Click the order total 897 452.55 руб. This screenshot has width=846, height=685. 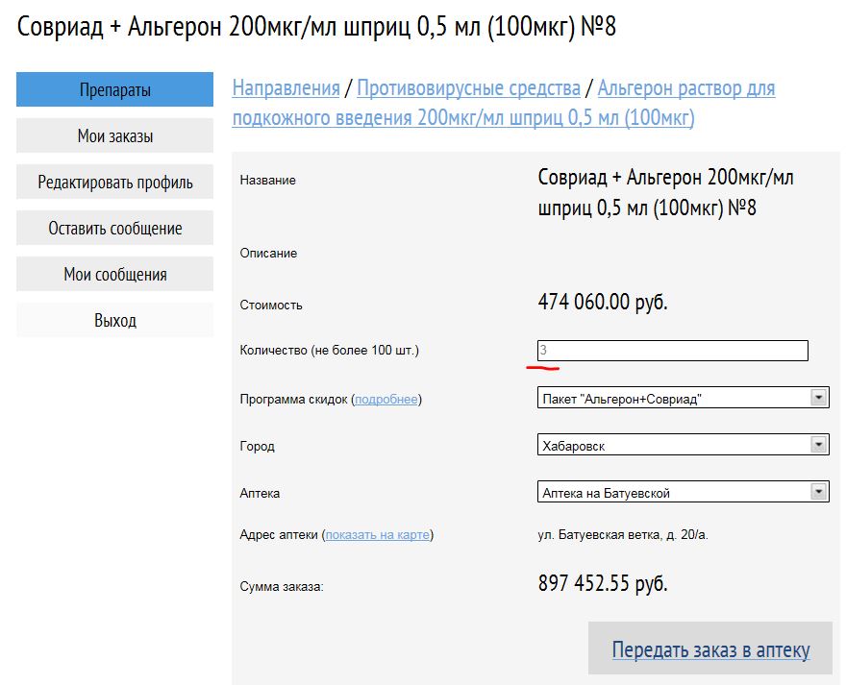603,583
